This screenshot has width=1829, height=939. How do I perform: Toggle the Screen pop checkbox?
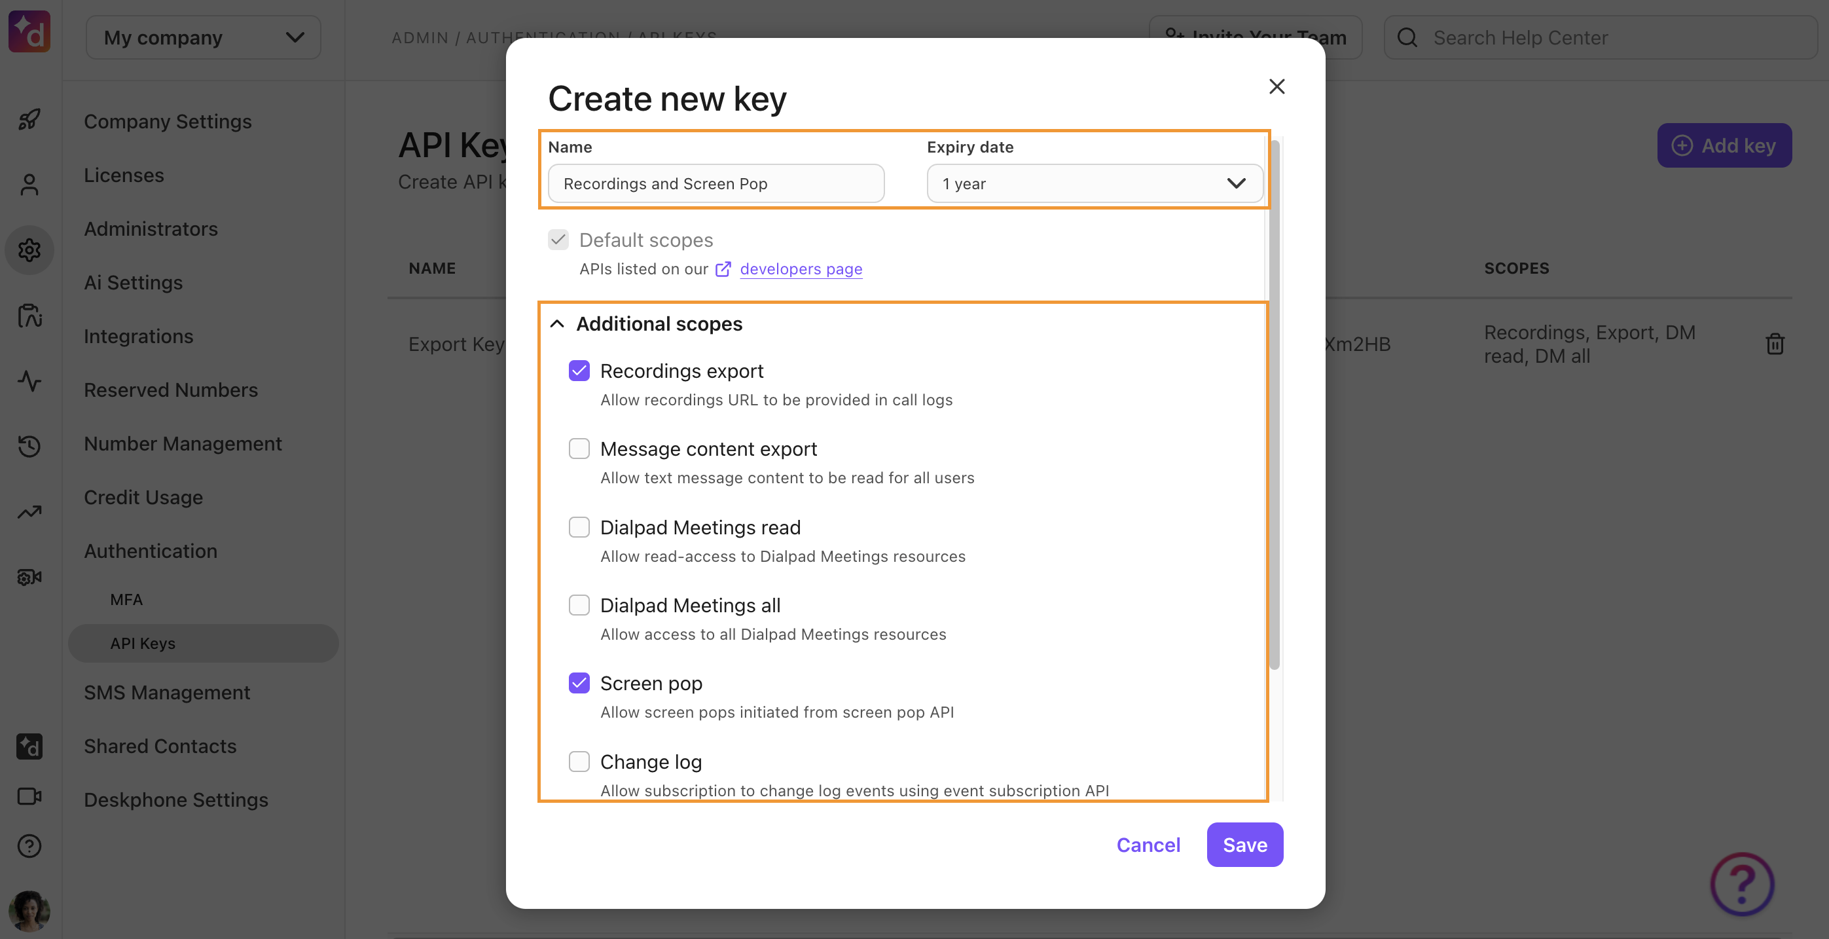click(x=579, y=684)
